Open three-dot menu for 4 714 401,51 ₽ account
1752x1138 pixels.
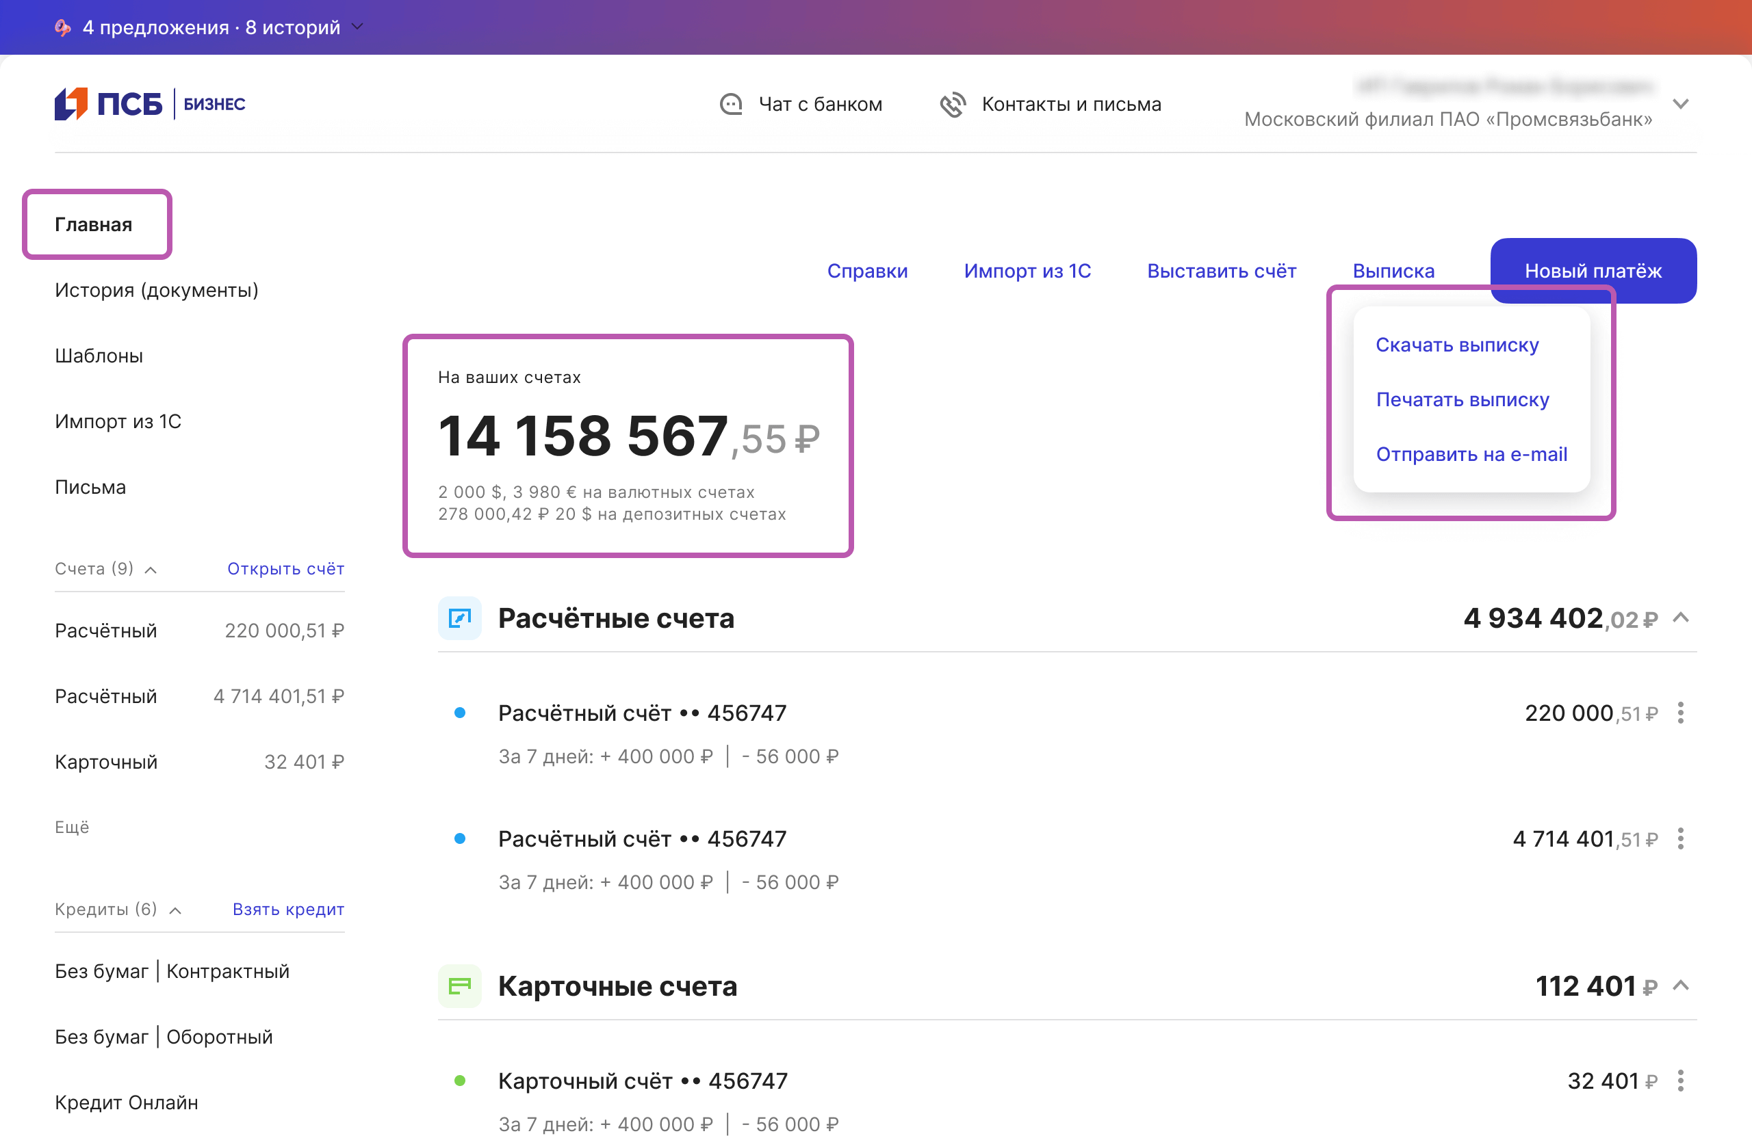click(1680, 838)
